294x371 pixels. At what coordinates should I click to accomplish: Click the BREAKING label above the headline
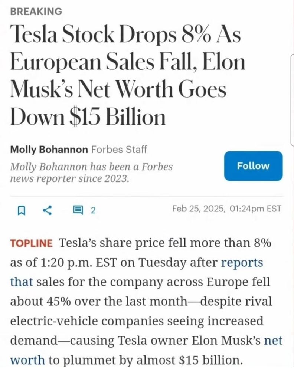[x=36, y=12]
